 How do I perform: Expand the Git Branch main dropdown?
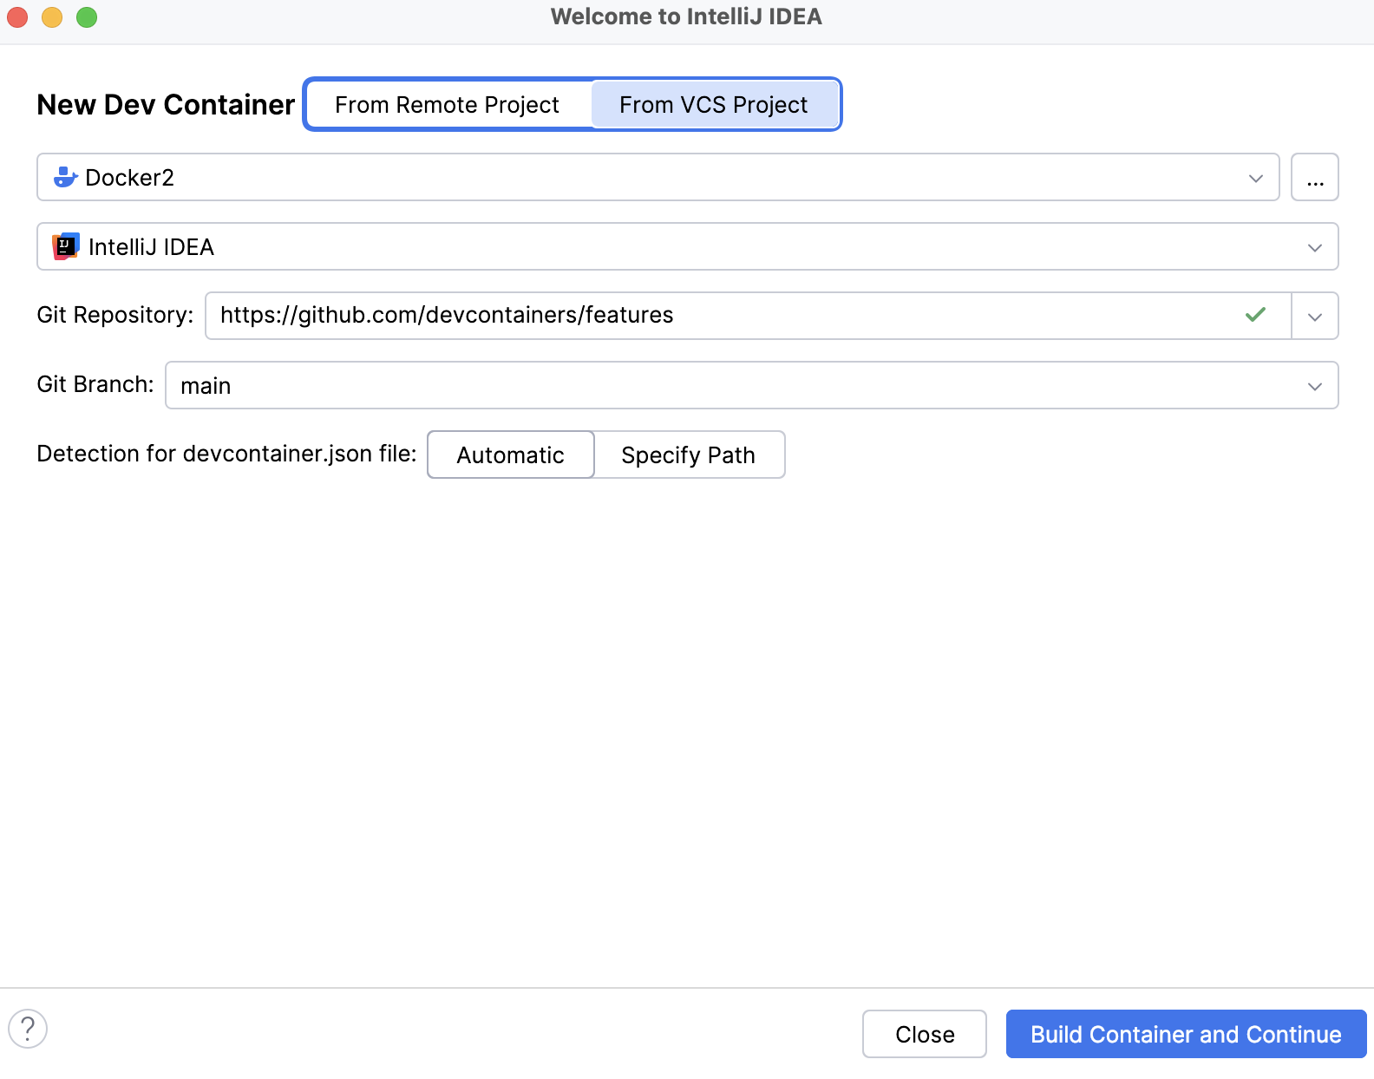click(1314, 386)
